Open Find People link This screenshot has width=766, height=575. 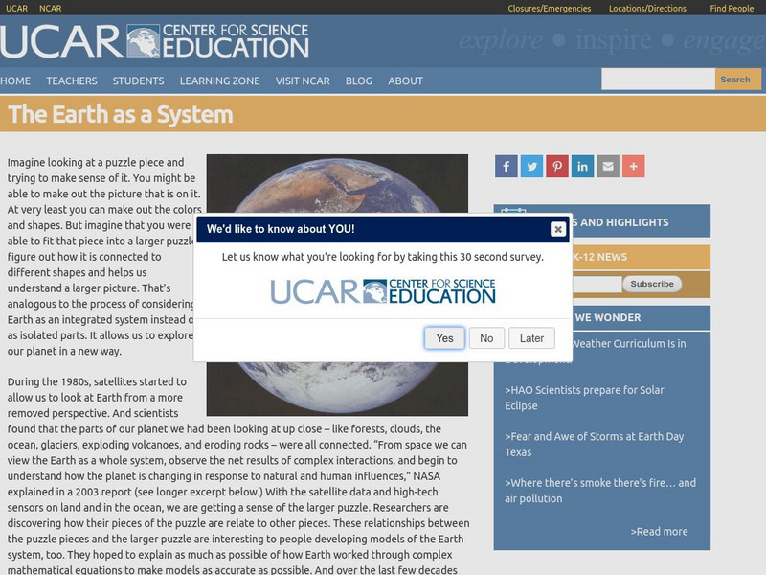coord(732,9)
